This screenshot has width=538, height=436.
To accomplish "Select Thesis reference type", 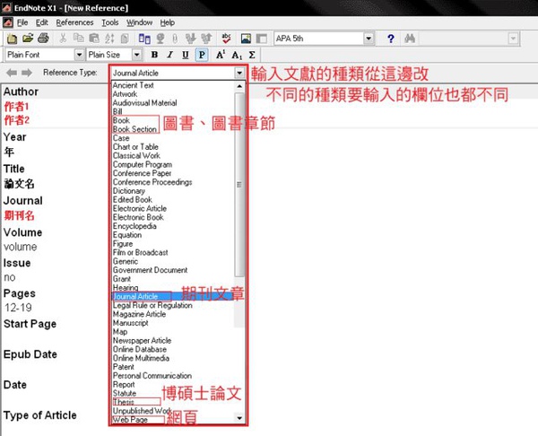I will (124, 402).
